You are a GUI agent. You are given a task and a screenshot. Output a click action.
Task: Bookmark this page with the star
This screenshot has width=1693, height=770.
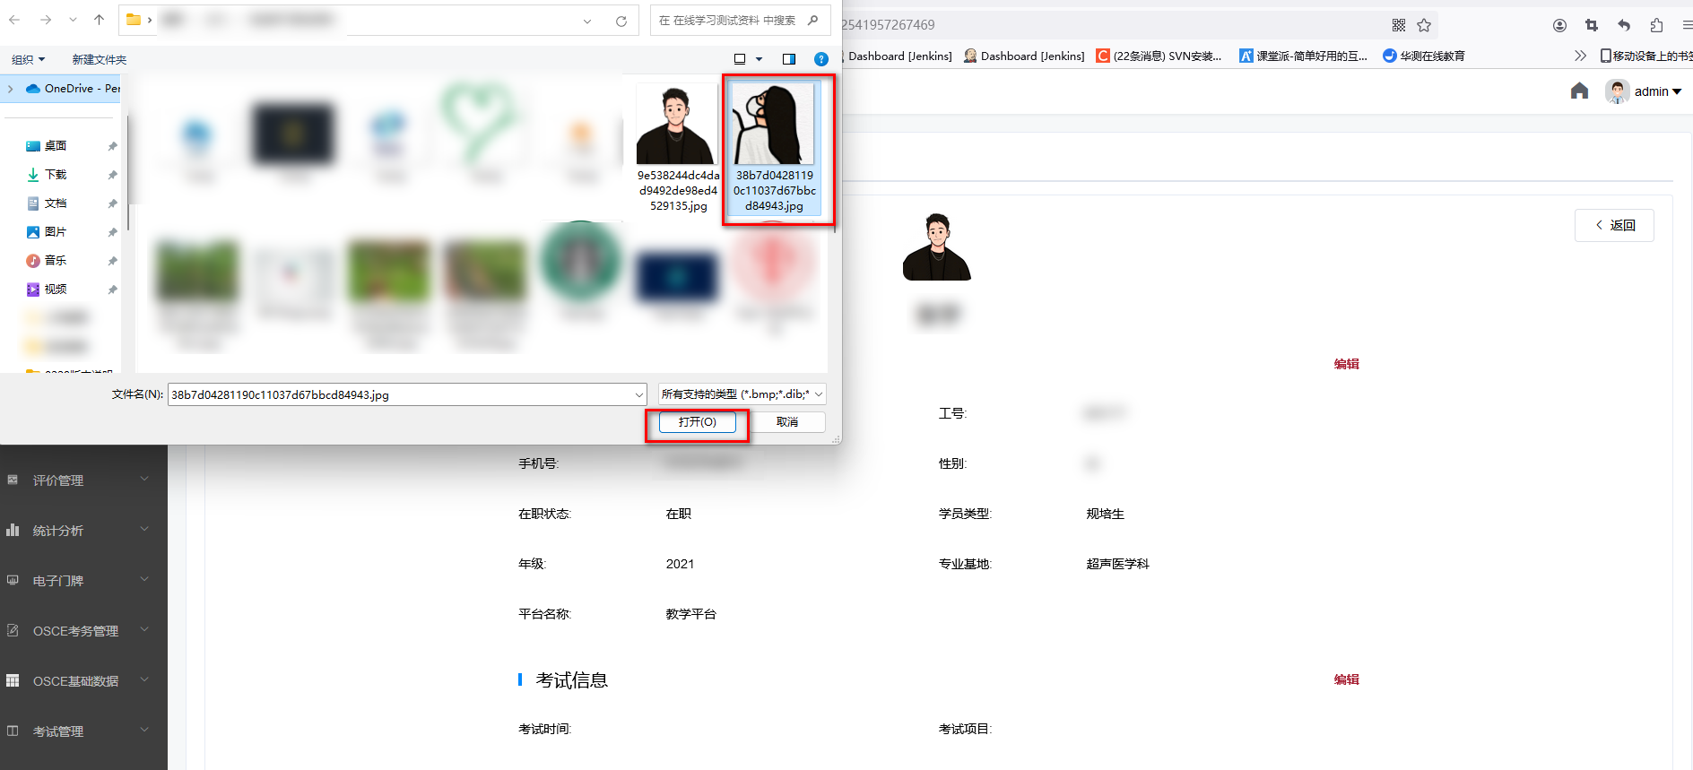pyautogui.click(x=1424, y=25)
